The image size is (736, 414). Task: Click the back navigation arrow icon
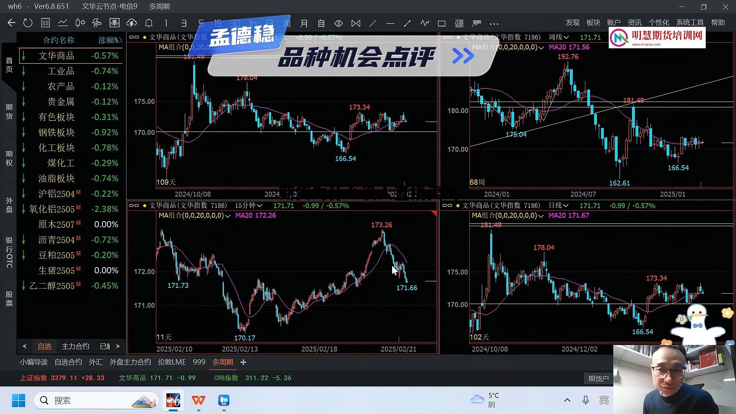click(x=11, y=23)
